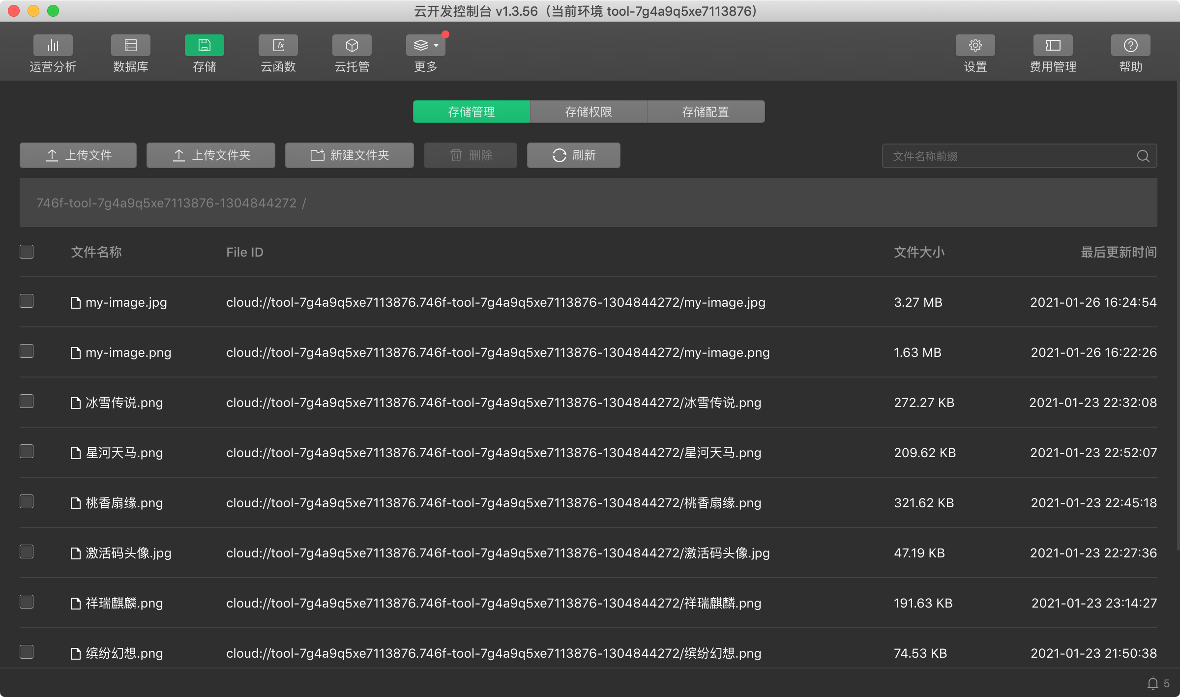Switch to the 存储权限 tab
Screen dimensions: 1180x697
[588, 112]
